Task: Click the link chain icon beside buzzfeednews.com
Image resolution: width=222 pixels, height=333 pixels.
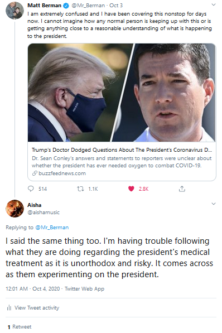Action: pos(35,173)
